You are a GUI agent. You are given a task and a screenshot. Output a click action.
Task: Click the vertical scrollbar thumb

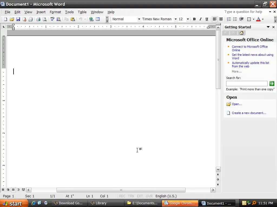click(x=218, y=60)
